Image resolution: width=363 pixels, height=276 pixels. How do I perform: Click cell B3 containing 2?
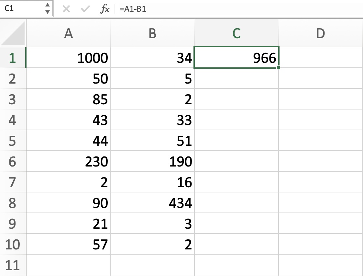[x=152, y=99]
